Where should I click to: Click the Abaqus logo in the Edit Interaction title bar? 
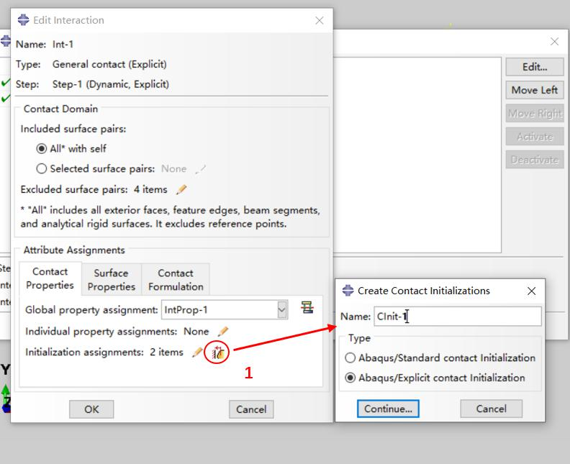coord(23,19)
